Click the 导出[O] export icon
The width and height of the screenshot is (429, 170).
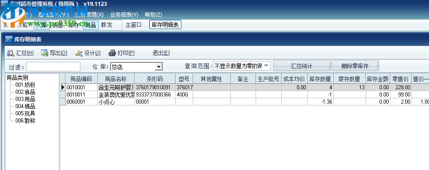[x=44, y=53]
